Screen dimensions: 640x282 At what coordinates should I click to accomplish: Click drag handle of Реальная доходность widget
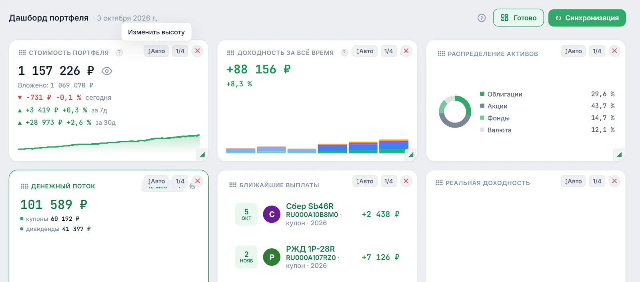coord(439,183)
